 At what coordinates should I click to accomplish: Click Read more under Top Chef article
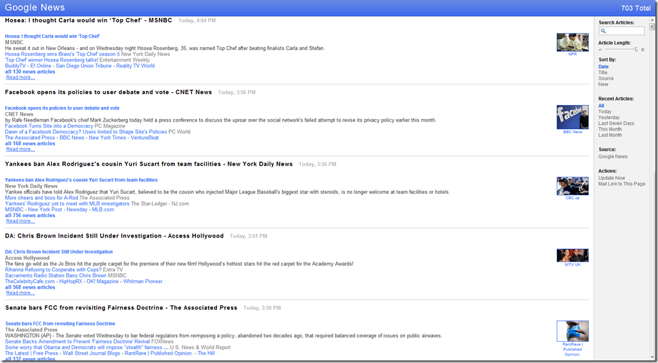click(20, 77)
